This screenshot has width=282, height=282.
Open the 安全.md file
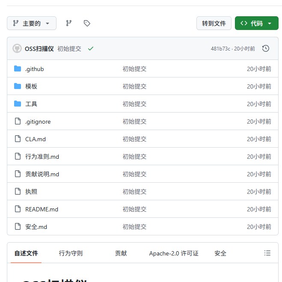coord(36,227)
